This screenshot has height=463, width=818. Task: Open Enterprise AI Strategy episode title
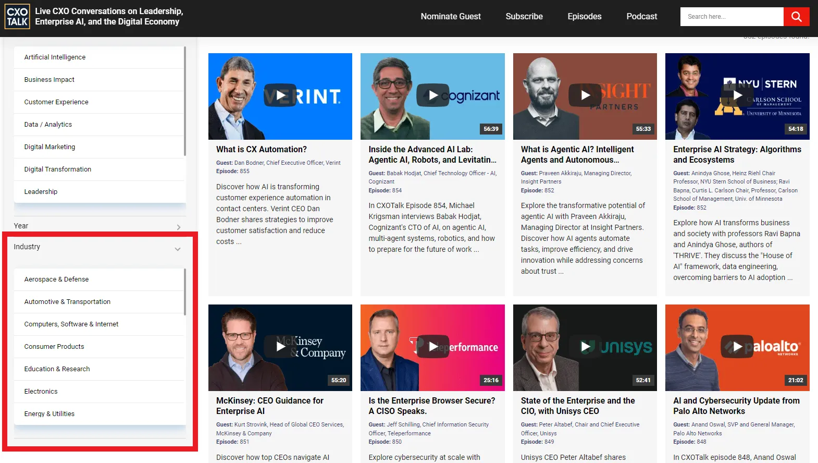click(x=737, y=155)
